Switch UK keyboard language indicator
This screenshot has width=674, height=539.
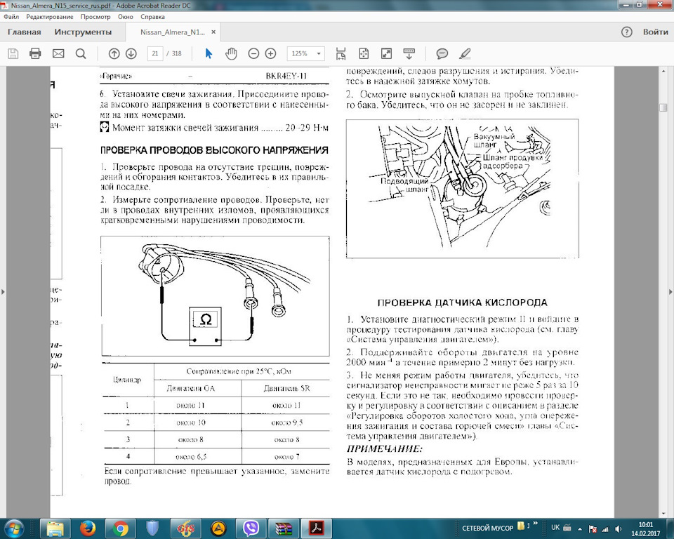(555, 527)
